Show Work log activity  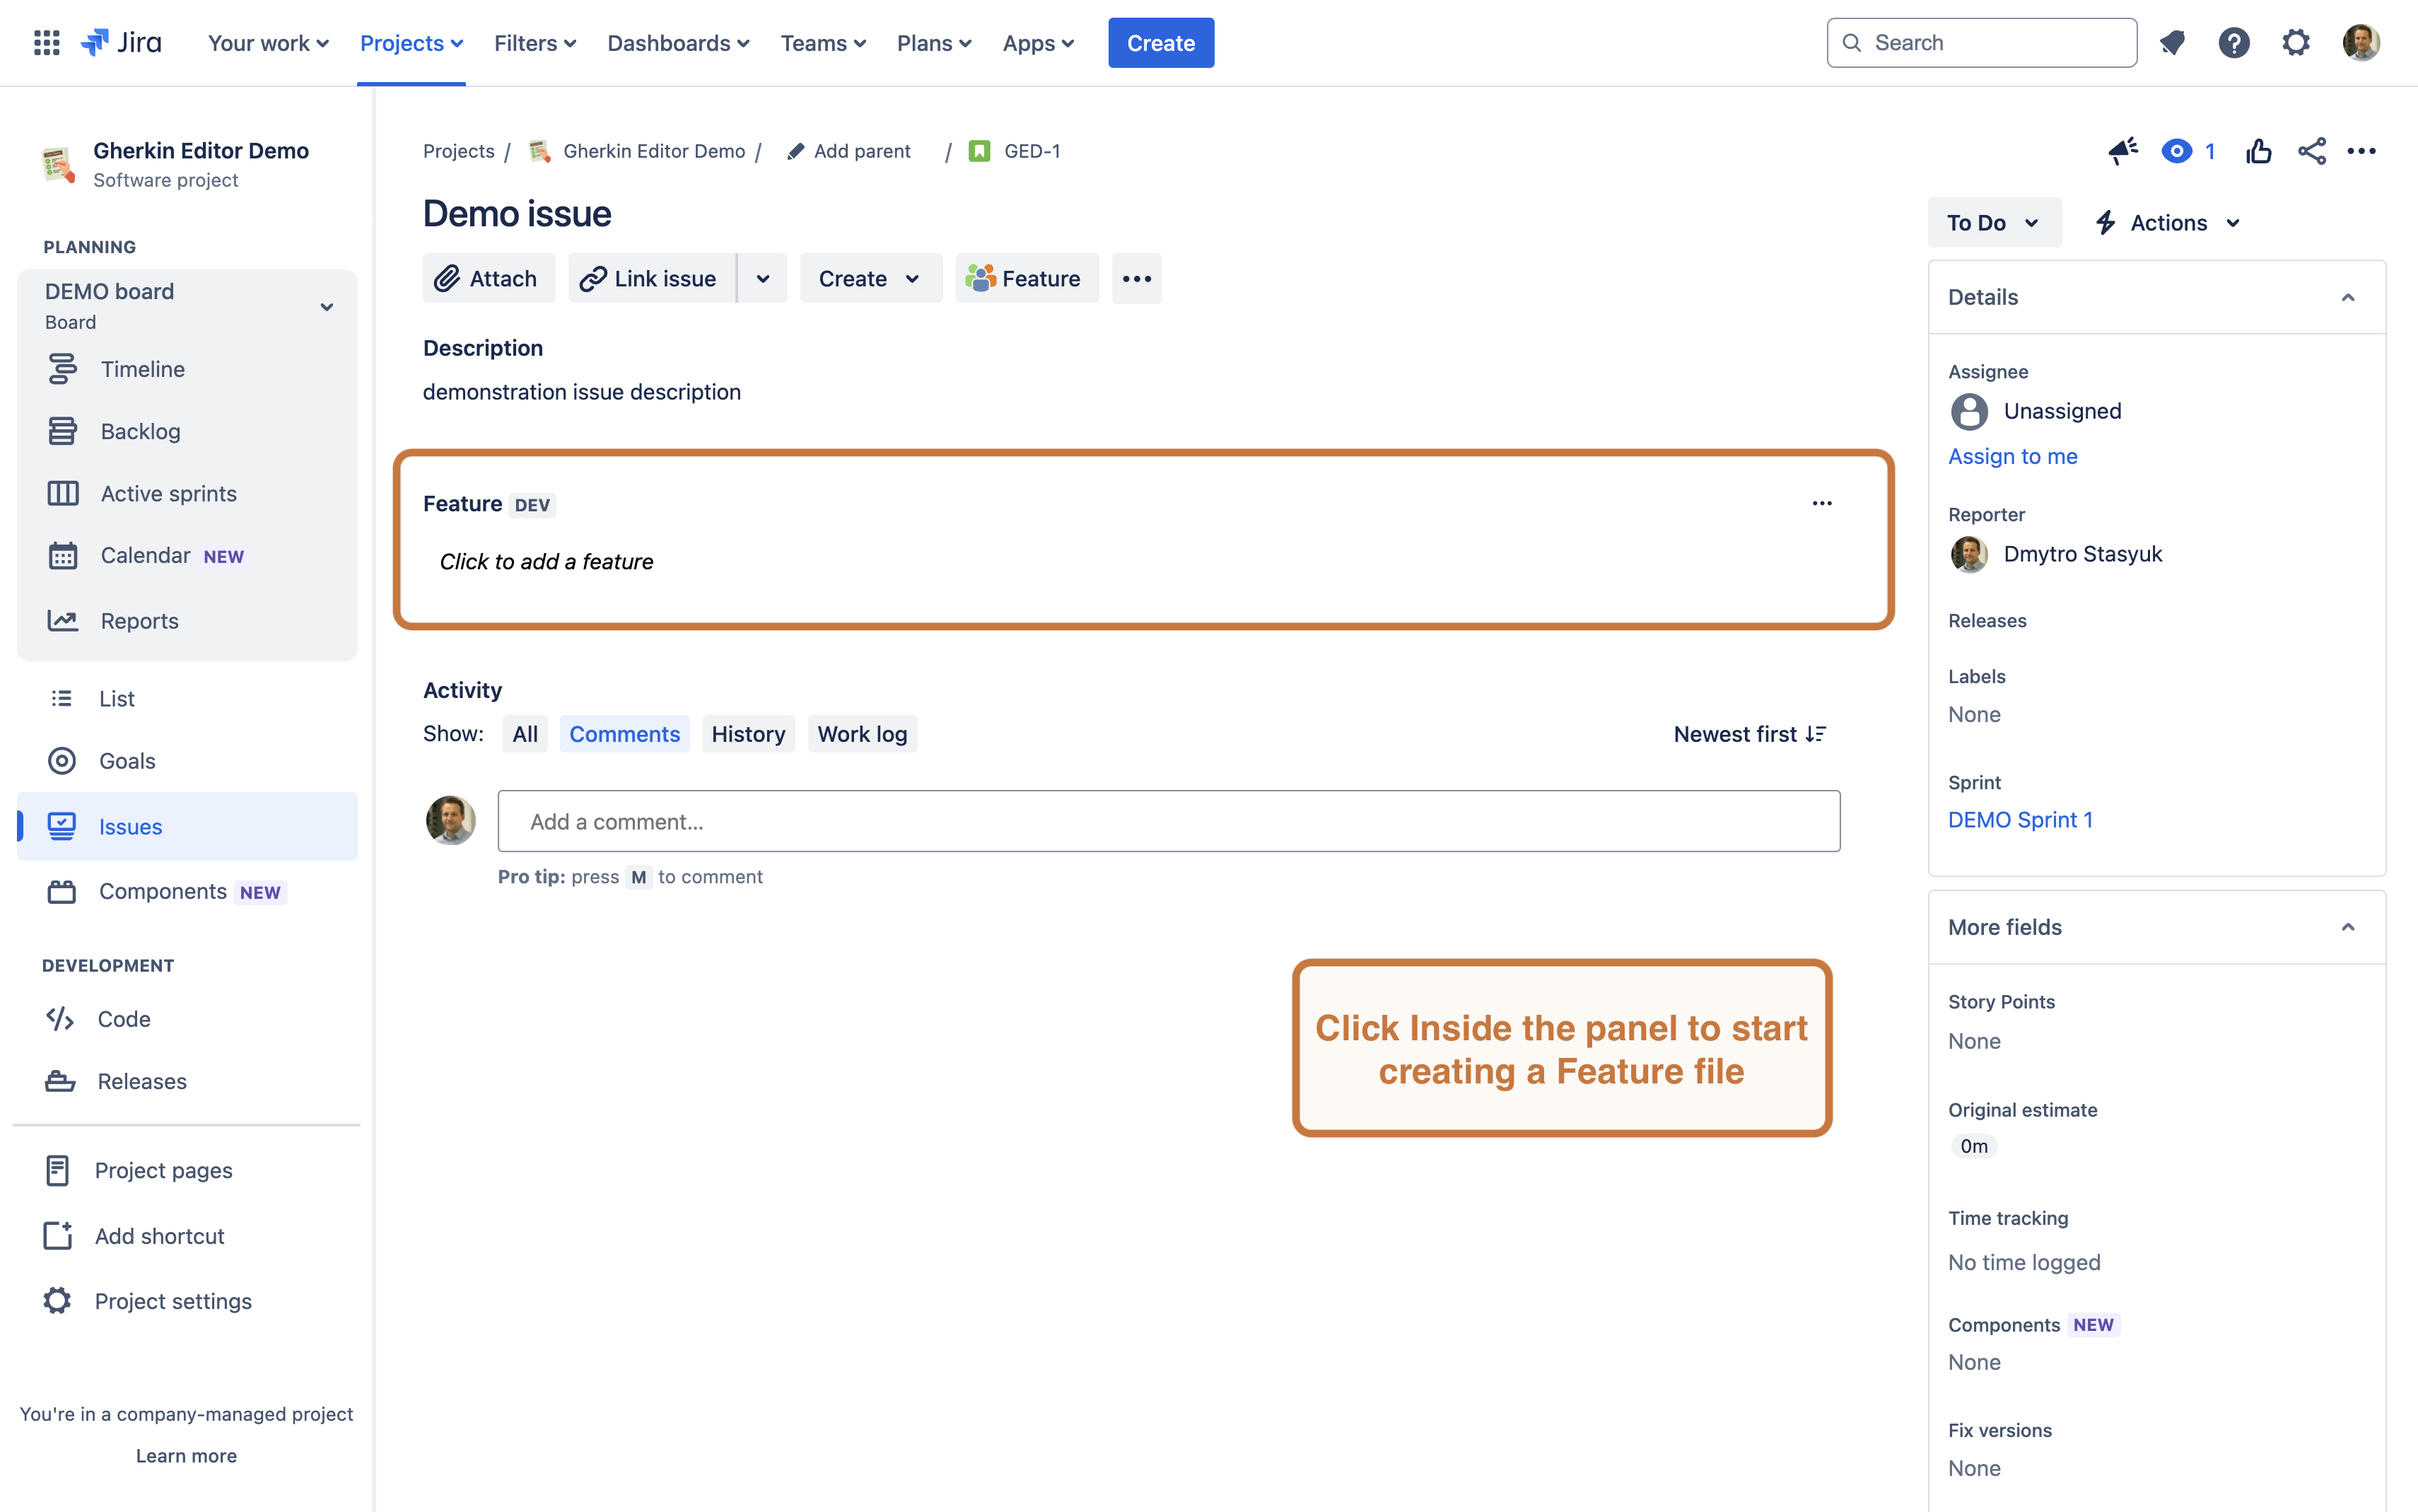coord(862,734)
